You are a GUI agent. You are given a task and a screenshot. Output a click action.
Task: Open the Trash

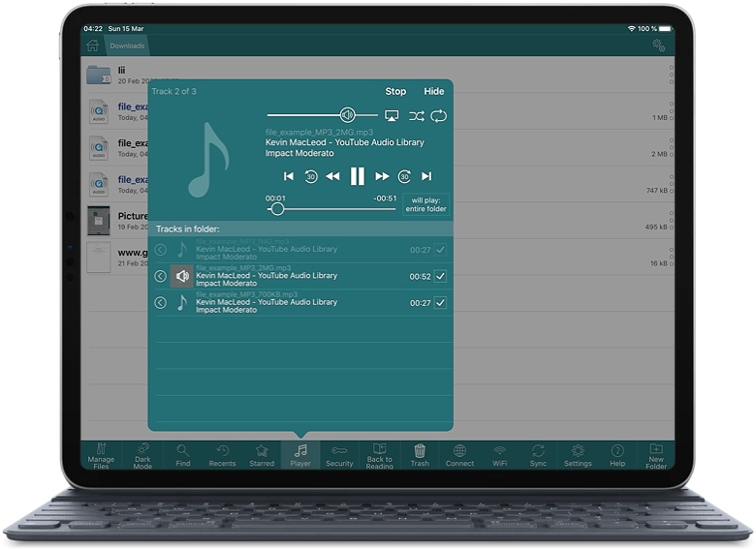pos(420,455)
